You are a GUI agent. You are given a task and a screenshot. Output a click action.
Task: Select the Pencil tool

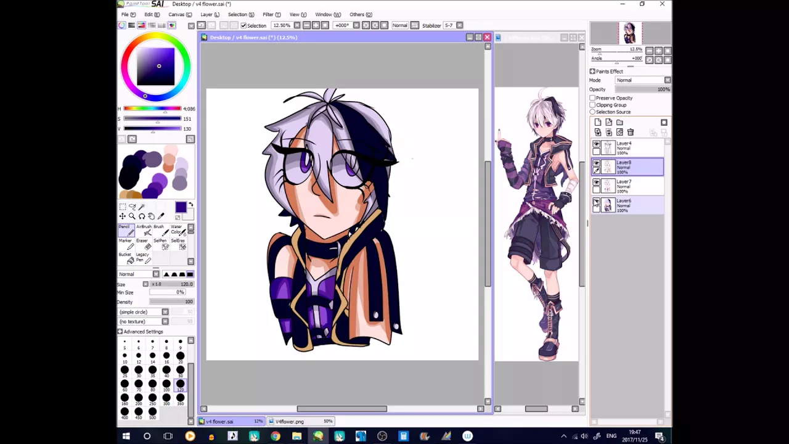pyautogui.click(x=126, y=230)
